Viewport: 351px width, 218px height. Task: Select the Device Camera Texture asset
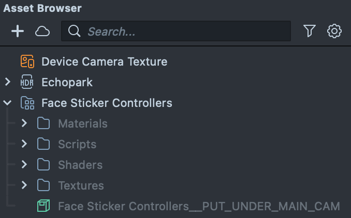coord(104,61)
